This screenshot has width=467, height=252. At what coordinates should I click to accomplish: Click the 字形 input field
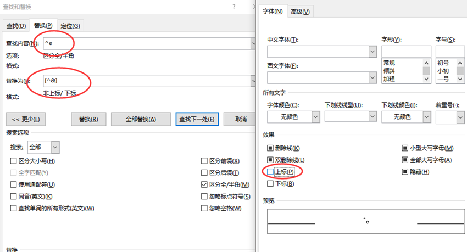(x=406, y=52)
